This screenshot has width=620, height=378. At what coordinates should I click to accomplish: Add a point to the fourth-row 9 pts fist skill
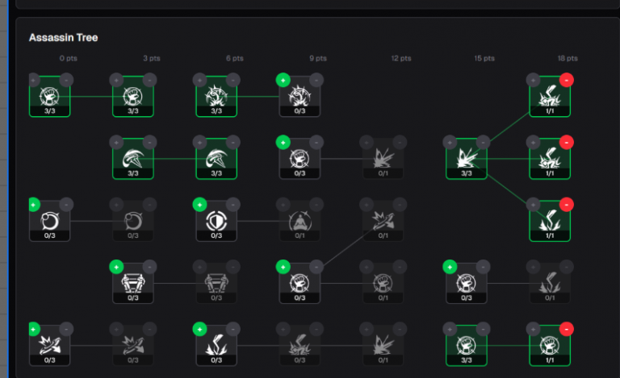pos(283,267)
